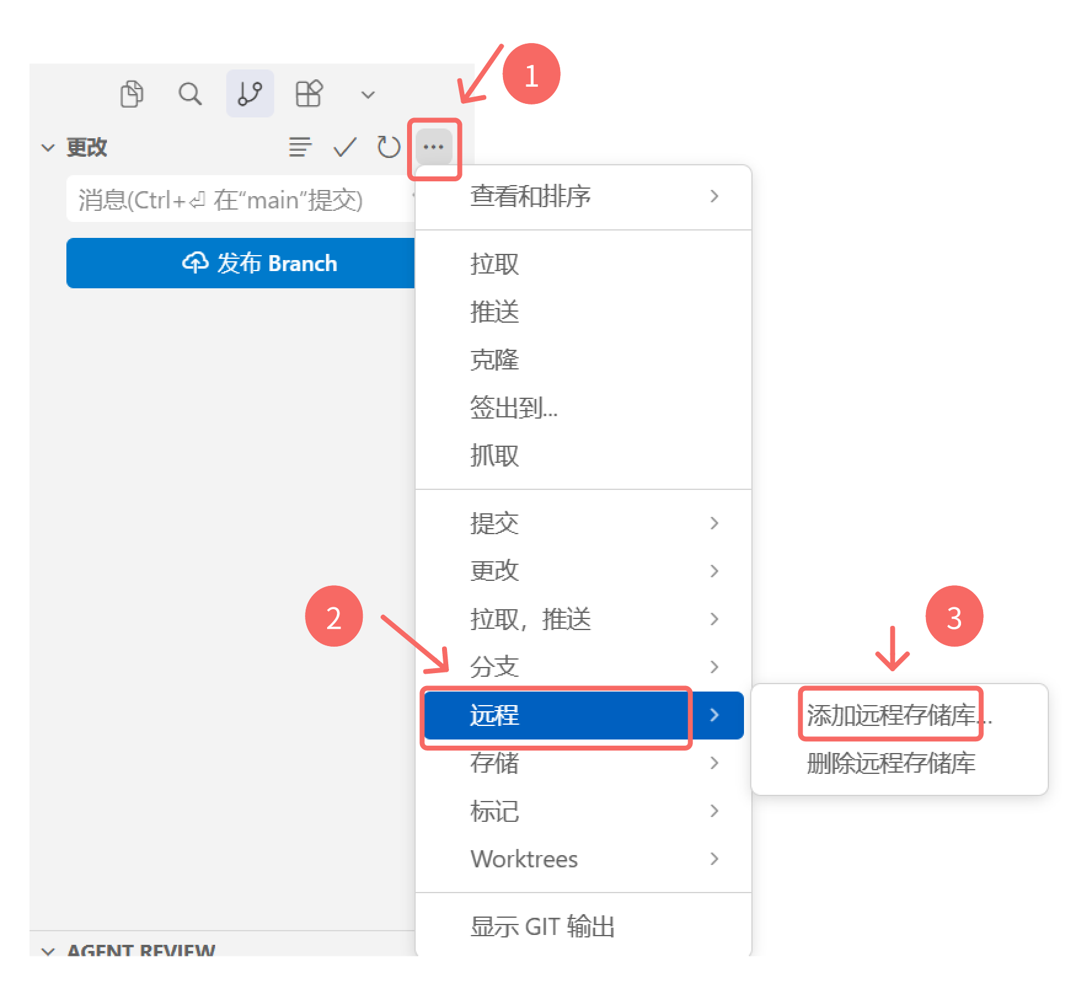The image size is (1092, 986).
Task: Open the chevron dropdown beside toolbar icons
Action: click(x=367, y=93)
